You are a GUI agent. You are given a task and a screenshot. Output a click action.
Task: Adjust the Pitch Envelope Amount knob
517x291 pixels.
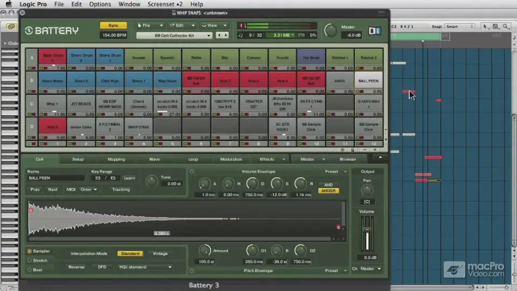(205, 251)
